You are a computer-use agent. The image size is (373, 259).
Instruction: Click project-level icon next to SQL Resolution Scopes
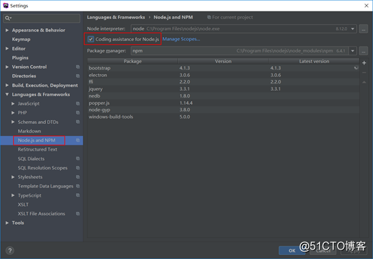coord(78,168)
